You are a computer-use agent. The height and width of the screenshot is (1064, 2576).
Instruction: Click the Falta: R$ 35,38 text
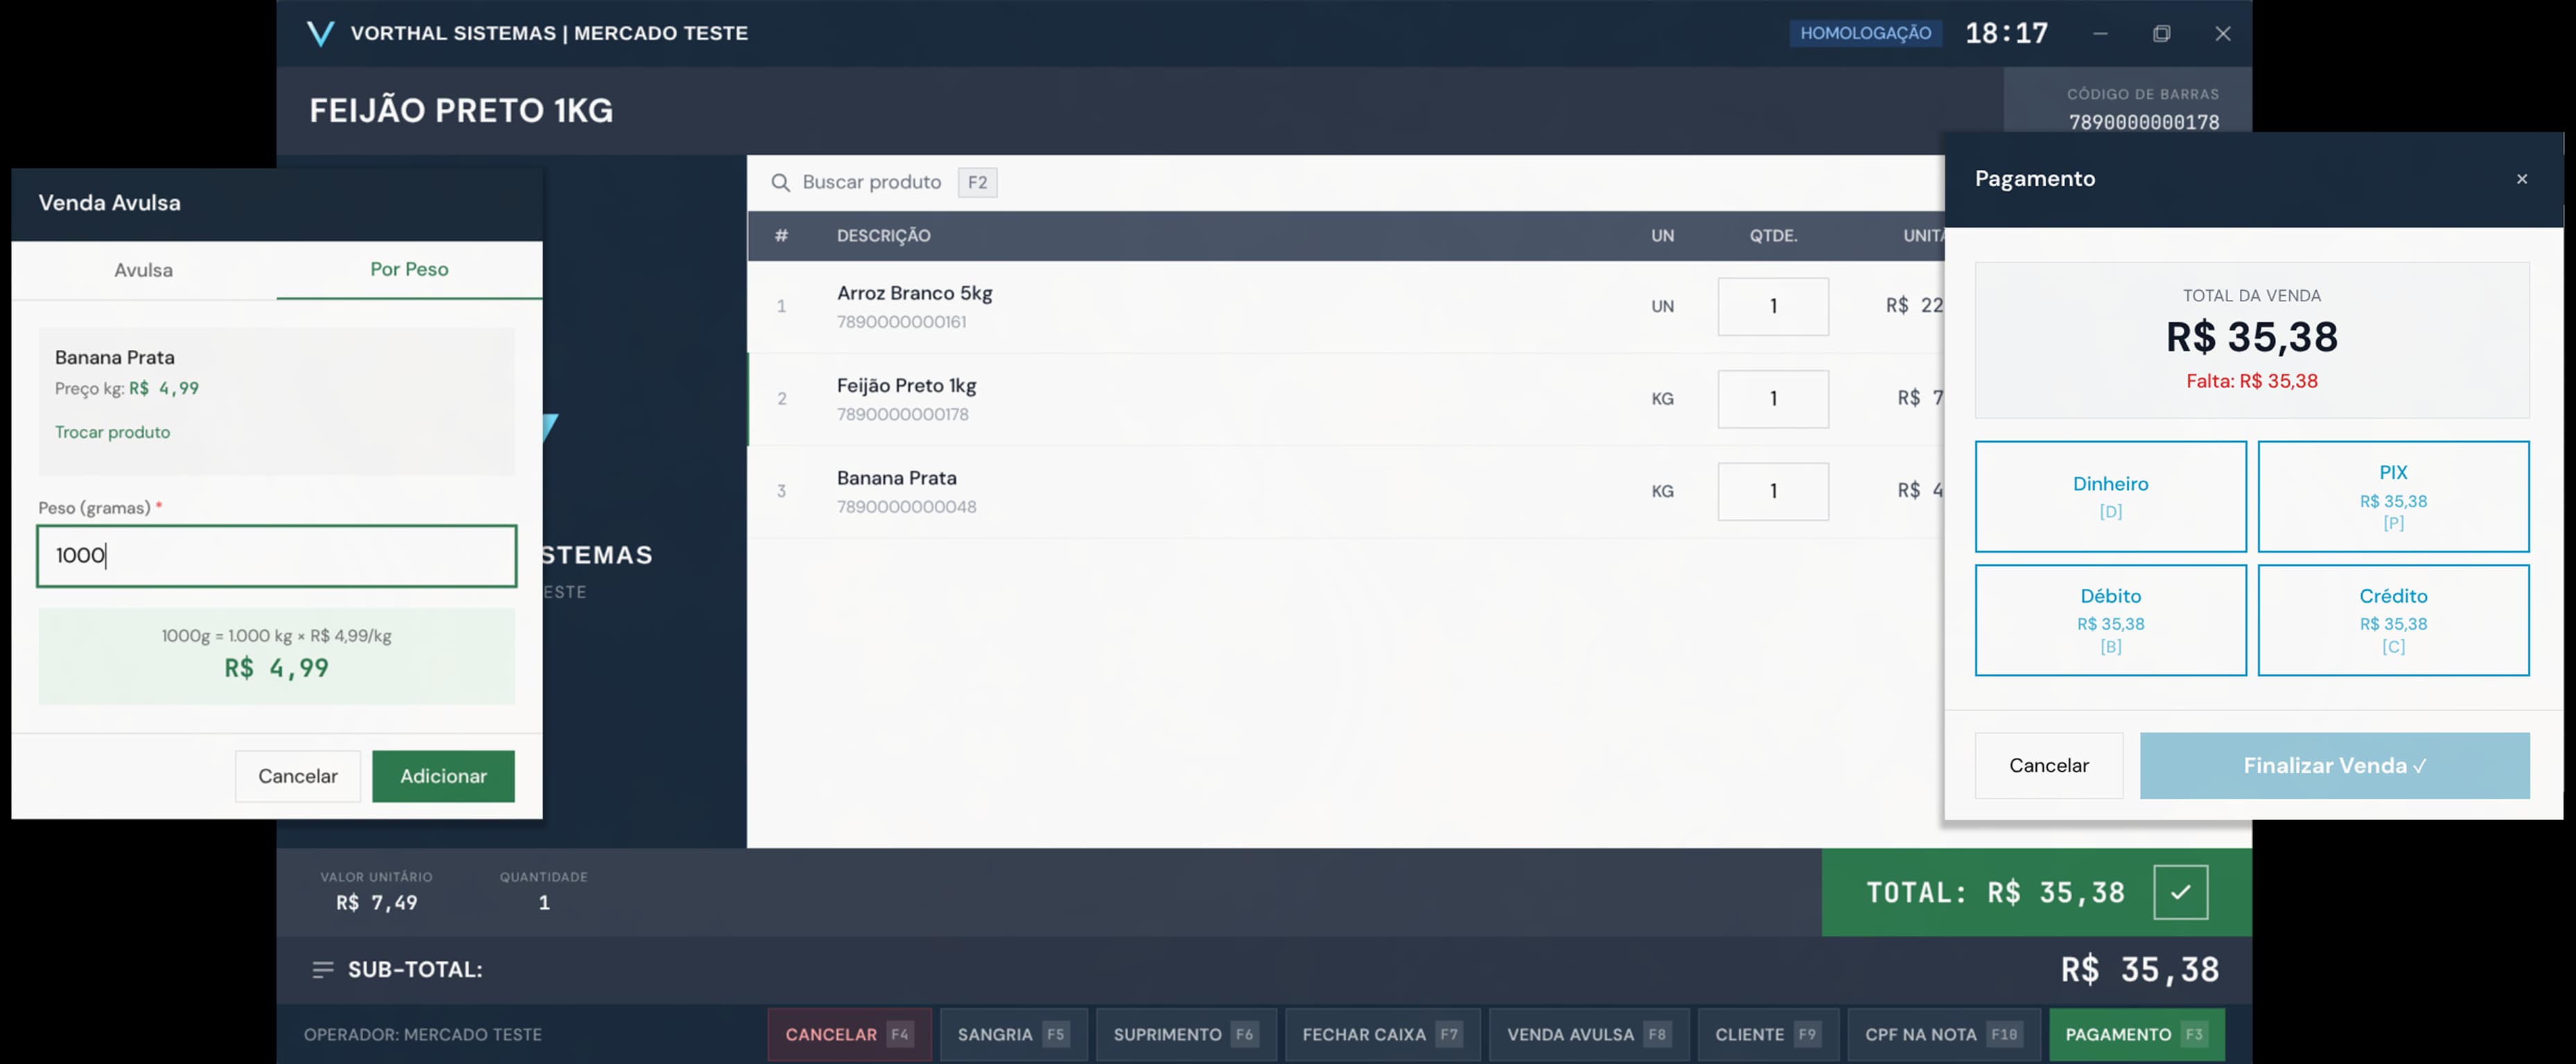[2251, 381]
